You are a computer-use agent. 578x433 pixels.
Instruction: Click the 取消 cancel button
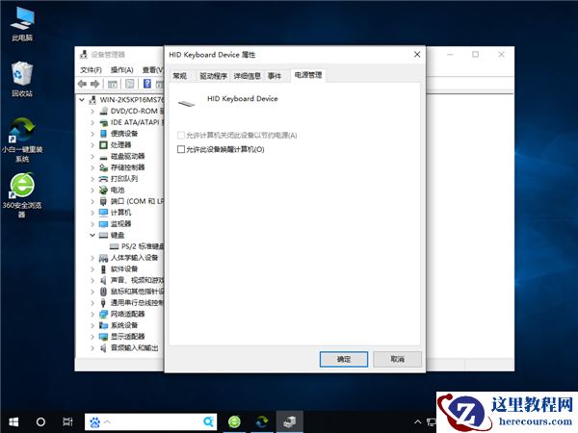coord(397,359)
